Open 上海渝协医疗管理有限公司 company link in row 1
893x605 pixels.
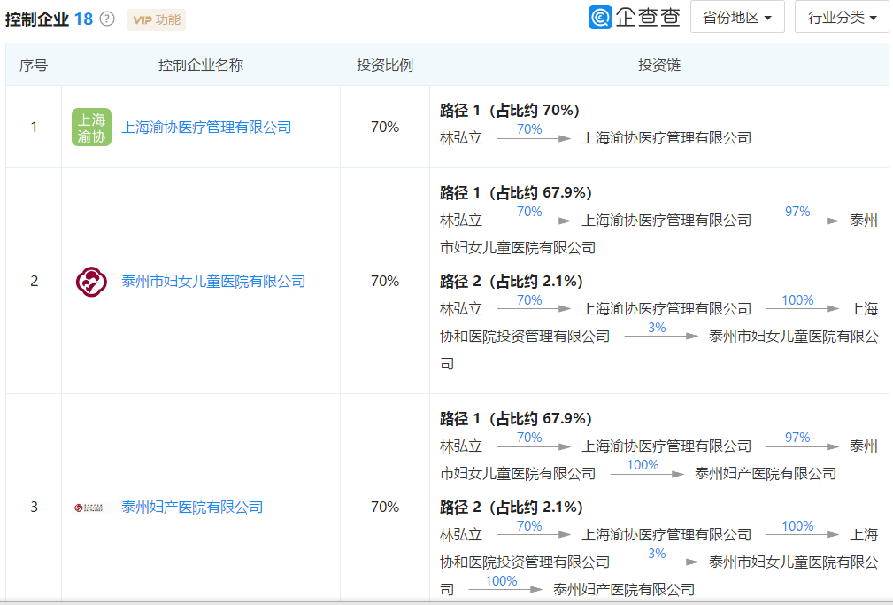[x=206, y=128]
